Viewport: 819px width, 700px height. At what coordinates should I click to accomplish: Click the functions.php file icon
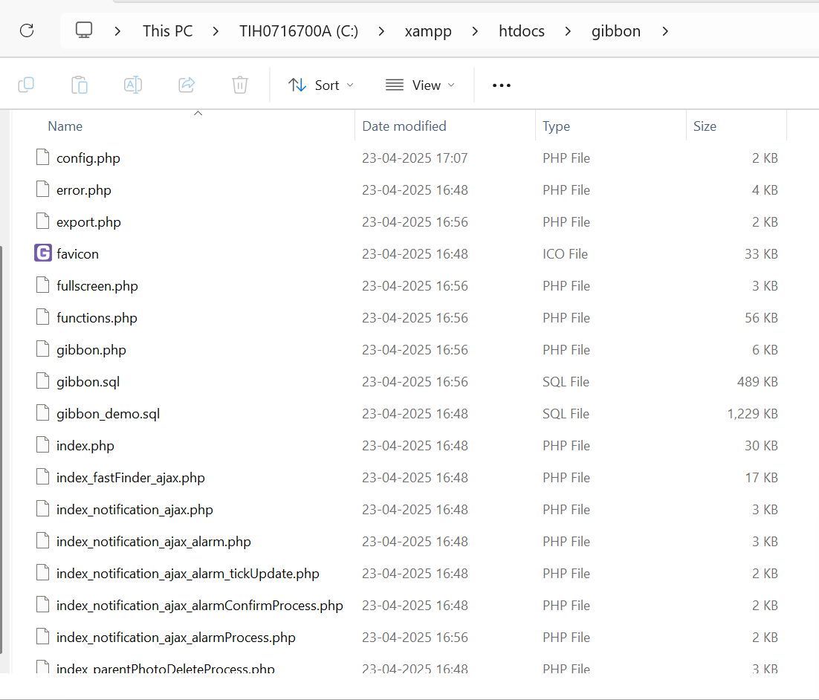point(43,317)
